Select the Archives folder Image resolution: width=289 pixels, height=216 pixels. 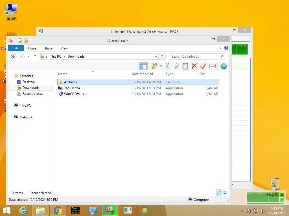138,82
